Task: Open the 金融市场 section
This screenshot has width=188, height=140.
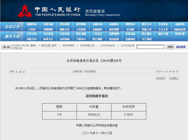Action: 97,24
